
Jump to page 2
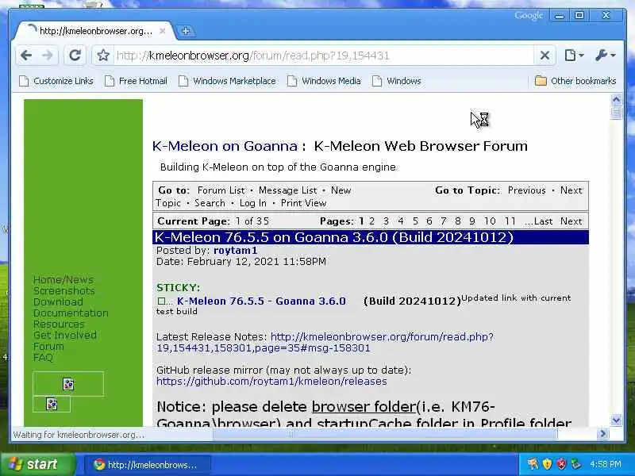point(371,221)
